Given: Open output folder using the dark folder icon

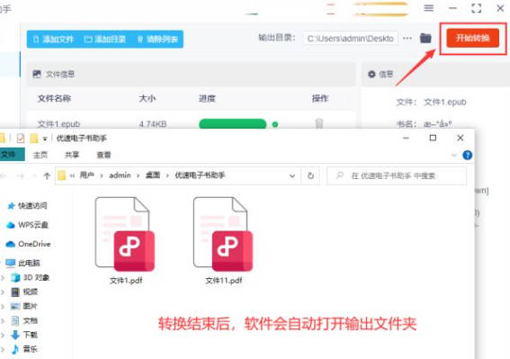Looking at the screenshot, I should [425, 38].
